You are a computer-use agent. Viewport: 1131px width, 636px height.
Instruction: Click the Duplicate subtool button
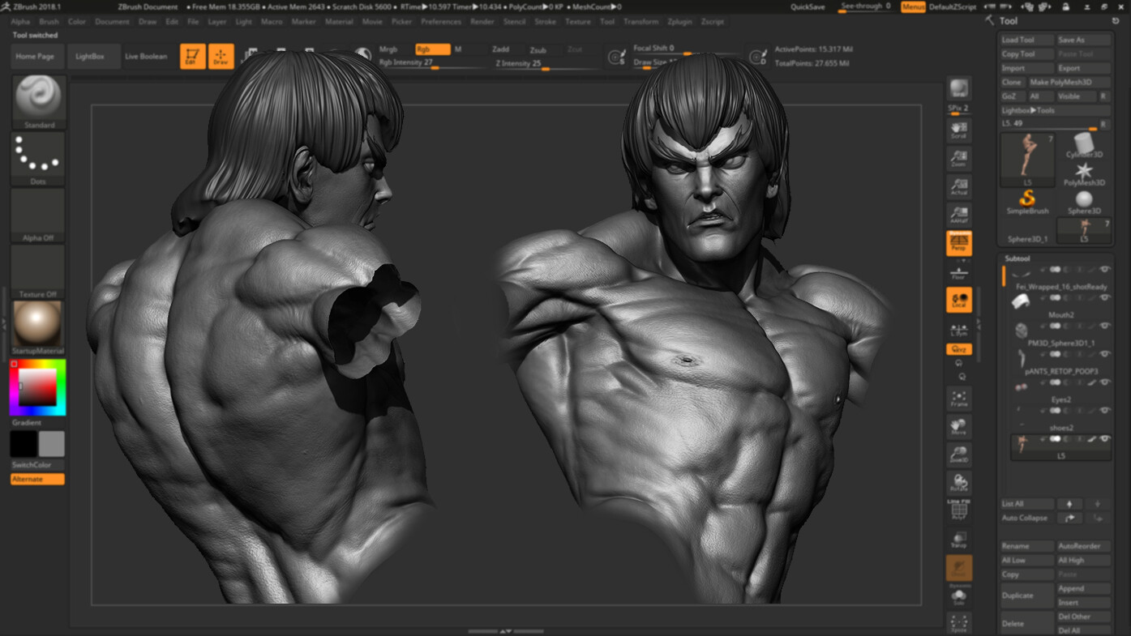(x=1027, y=595)
